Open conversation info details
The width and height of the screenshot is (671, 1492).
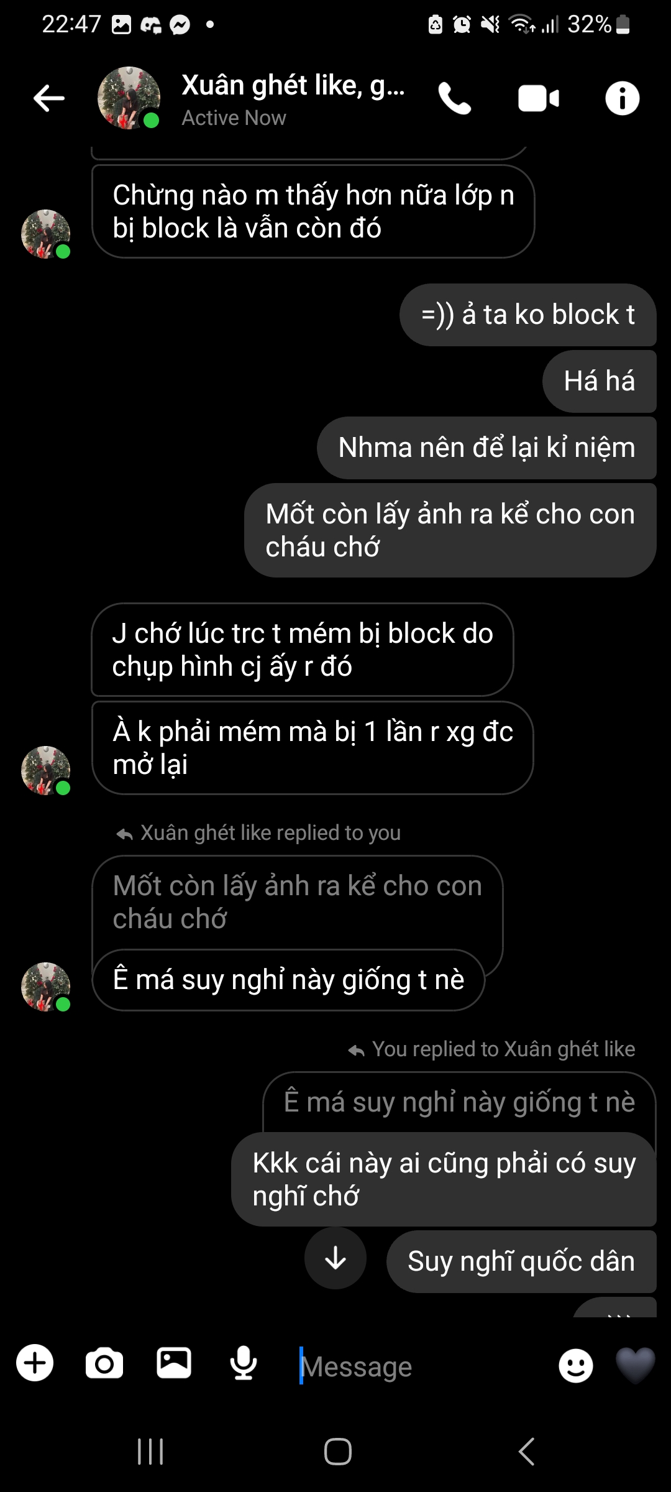[622, 98]
